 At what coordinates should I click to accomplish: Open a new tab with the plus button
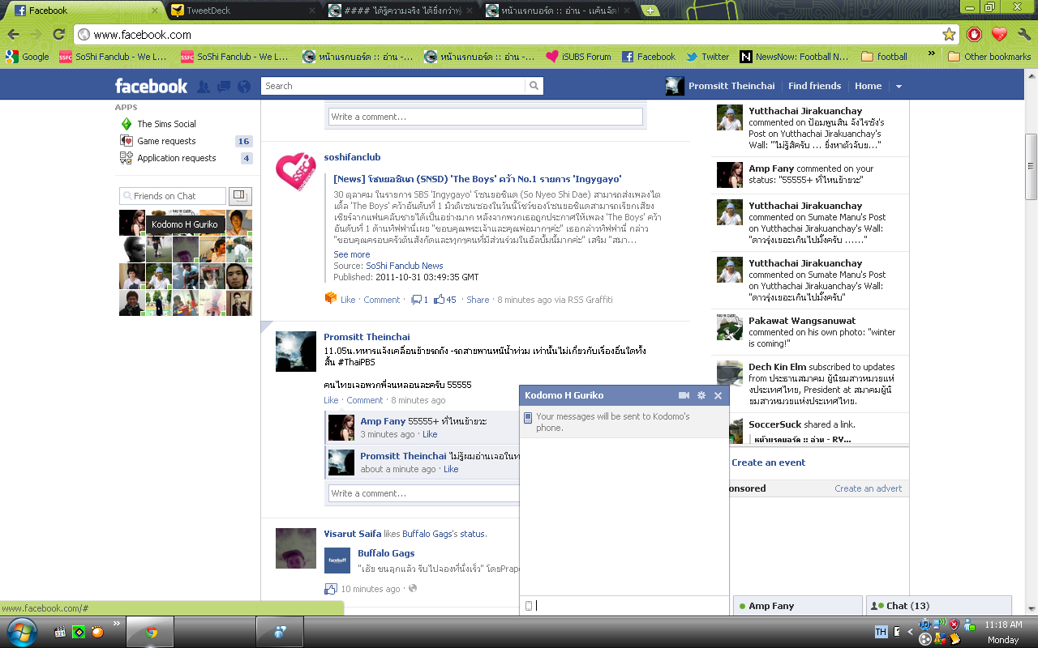[x=649, y=11]
